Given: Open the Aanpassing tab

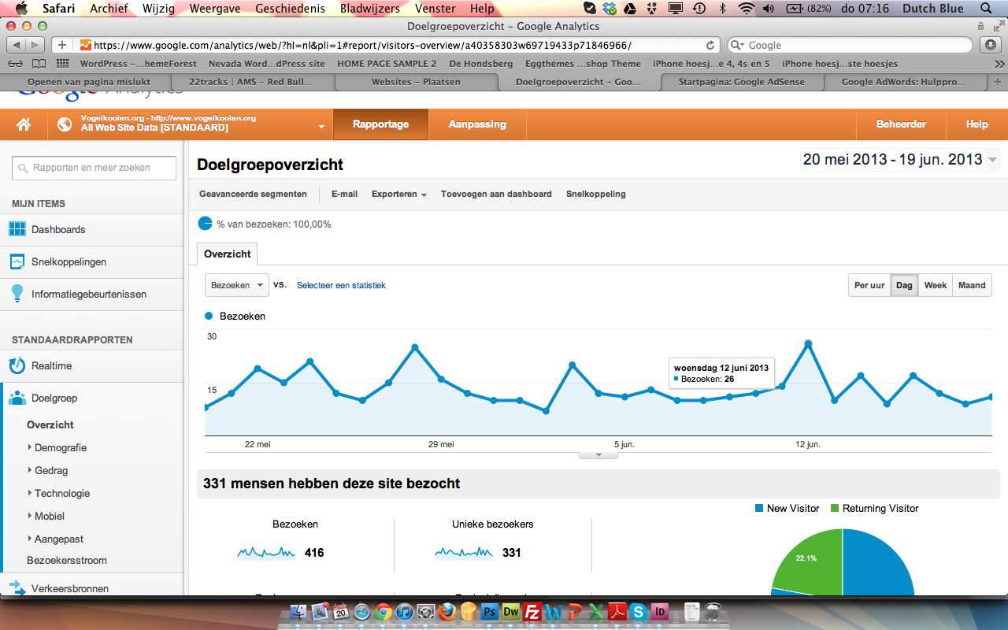Looking at the screenshot, I should (477, 124).
